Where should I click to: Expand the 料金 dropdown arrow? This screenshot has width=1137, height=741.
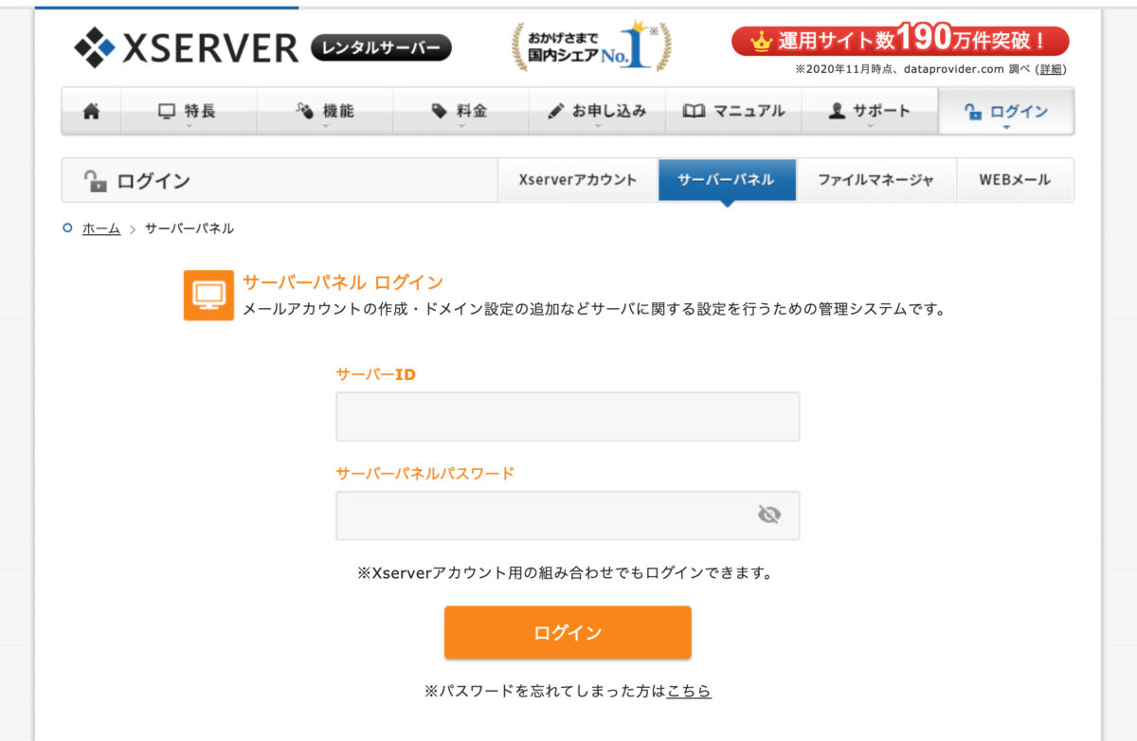(x=461, y=126)
